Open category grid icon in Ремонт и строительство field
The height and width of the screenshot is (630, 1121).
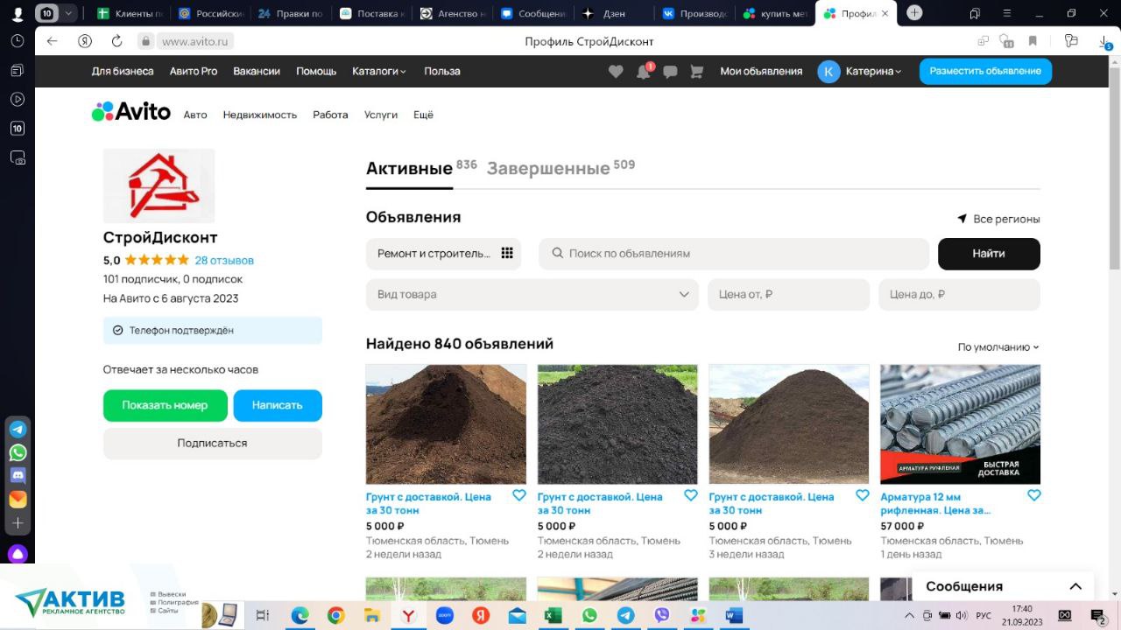506,254
